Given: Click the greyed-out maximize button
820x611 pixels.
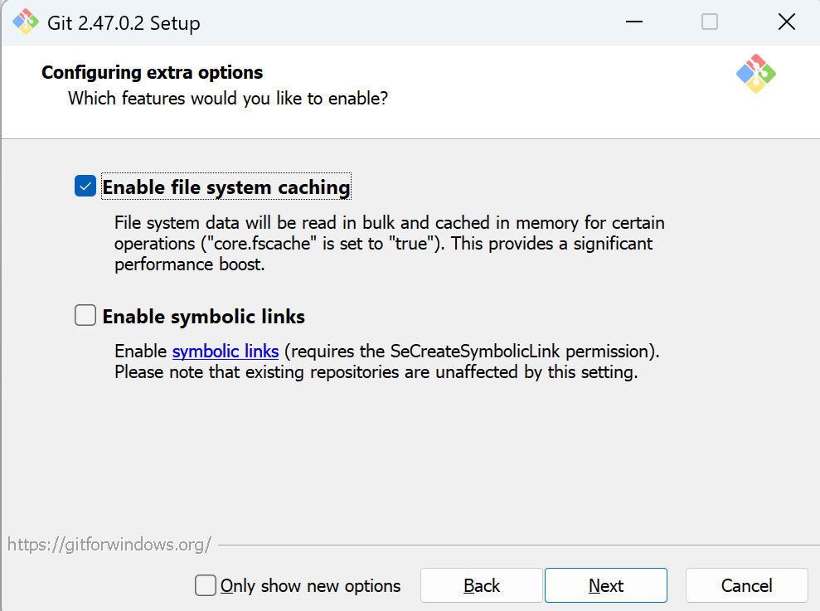Looking at the screenshot, I should (710, 22).
